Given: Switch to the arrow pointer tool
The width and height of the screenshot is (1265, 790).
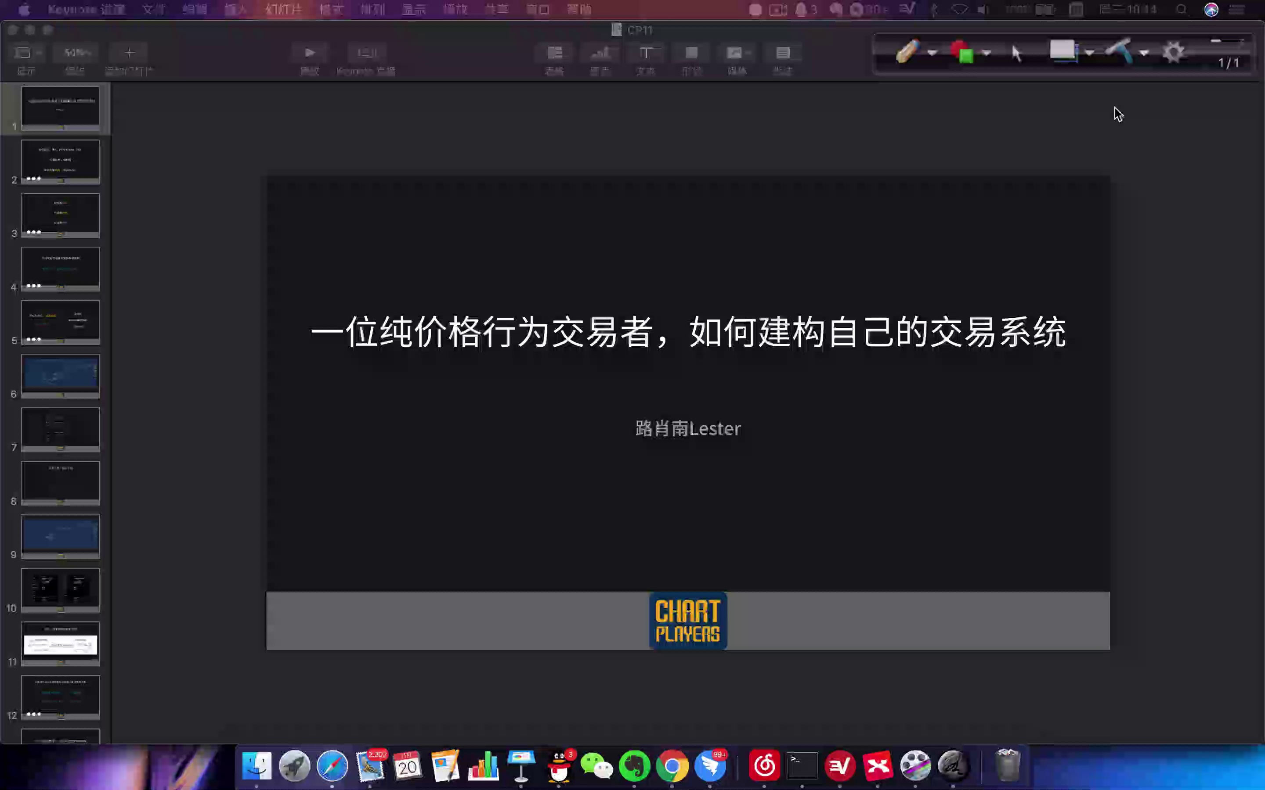Looking at the screenshot, I should (x=1016, y=53).
